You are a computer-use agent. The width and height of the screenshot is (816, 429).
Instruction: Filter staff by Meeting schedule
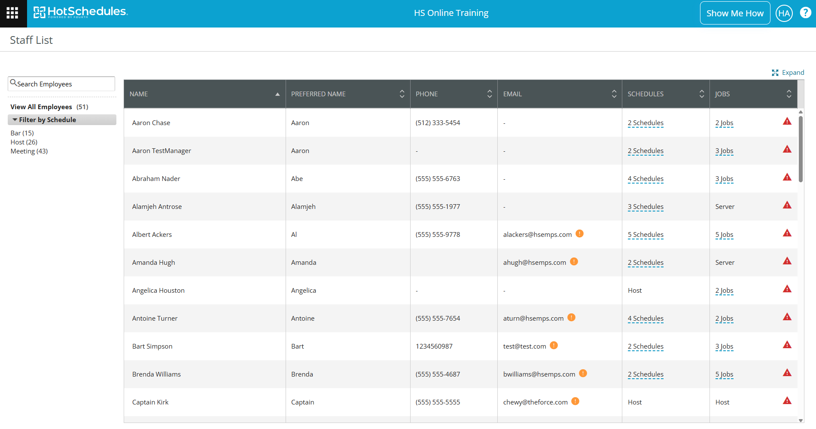(x=29, y=151)
